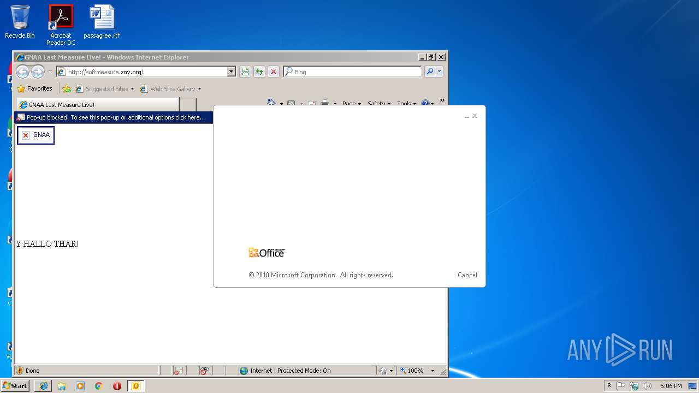The image size is (699, 393).
Task: Select the GNAA Last Measure Live! tab
Action: [97, 104]
